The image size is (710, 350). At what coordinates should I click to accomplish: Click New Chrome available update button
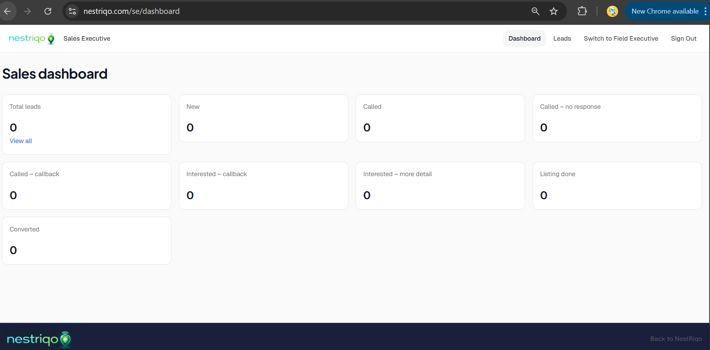[x=664, y=11]
